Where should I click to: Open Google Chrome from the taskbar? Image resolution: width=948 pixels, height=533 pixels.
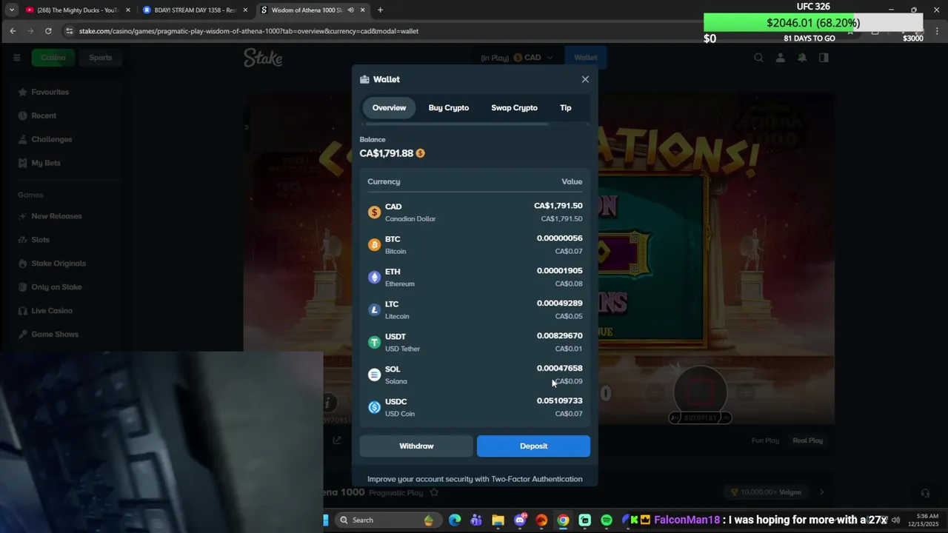(x=563, y=520)
